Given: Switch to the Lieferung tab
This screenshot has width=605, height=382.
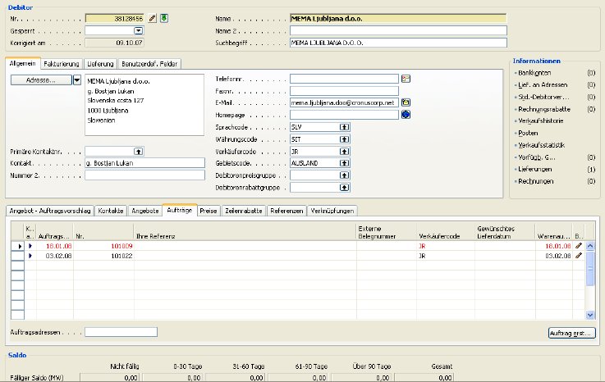Looking at the screenshot, I should [x=100, y=64].
